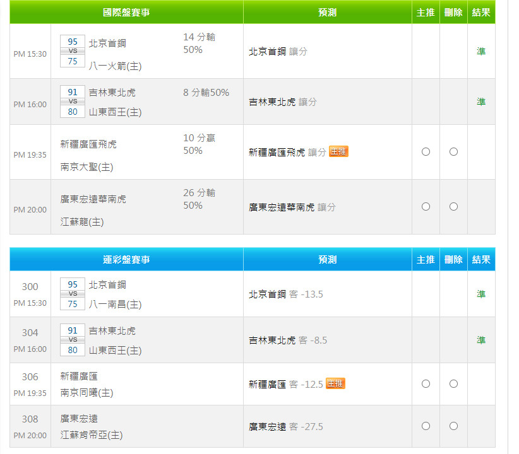Image resolution: width=519 pixels, height=454 pixels.
Task: Click the 準 result for 吉林東北虎 客 -8.5
Action: 481,340
